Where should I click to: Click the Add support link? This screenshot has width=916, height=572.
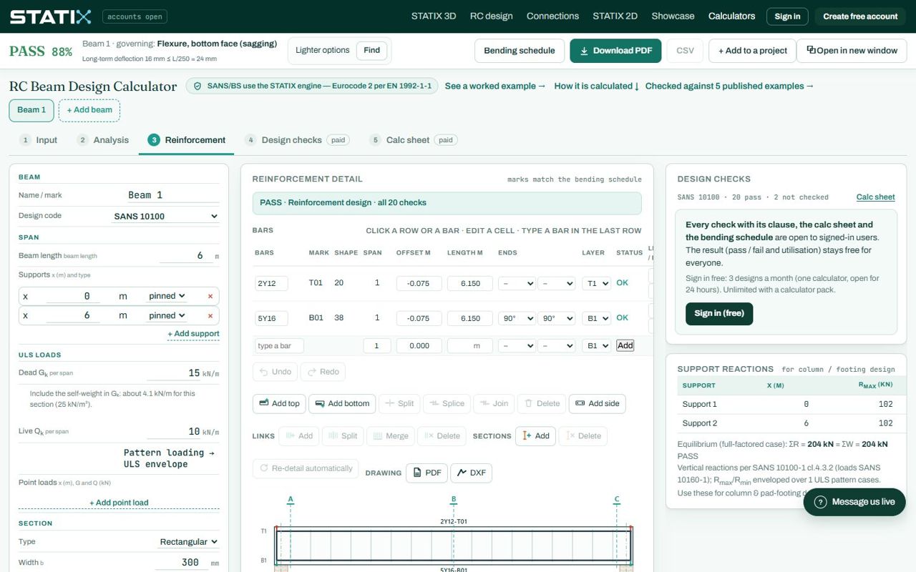[x=193, y=334]
